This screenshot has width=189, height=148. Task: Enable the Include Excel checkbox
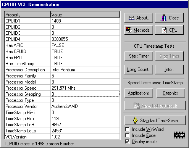pyautogui.click(x=127, y=135)
